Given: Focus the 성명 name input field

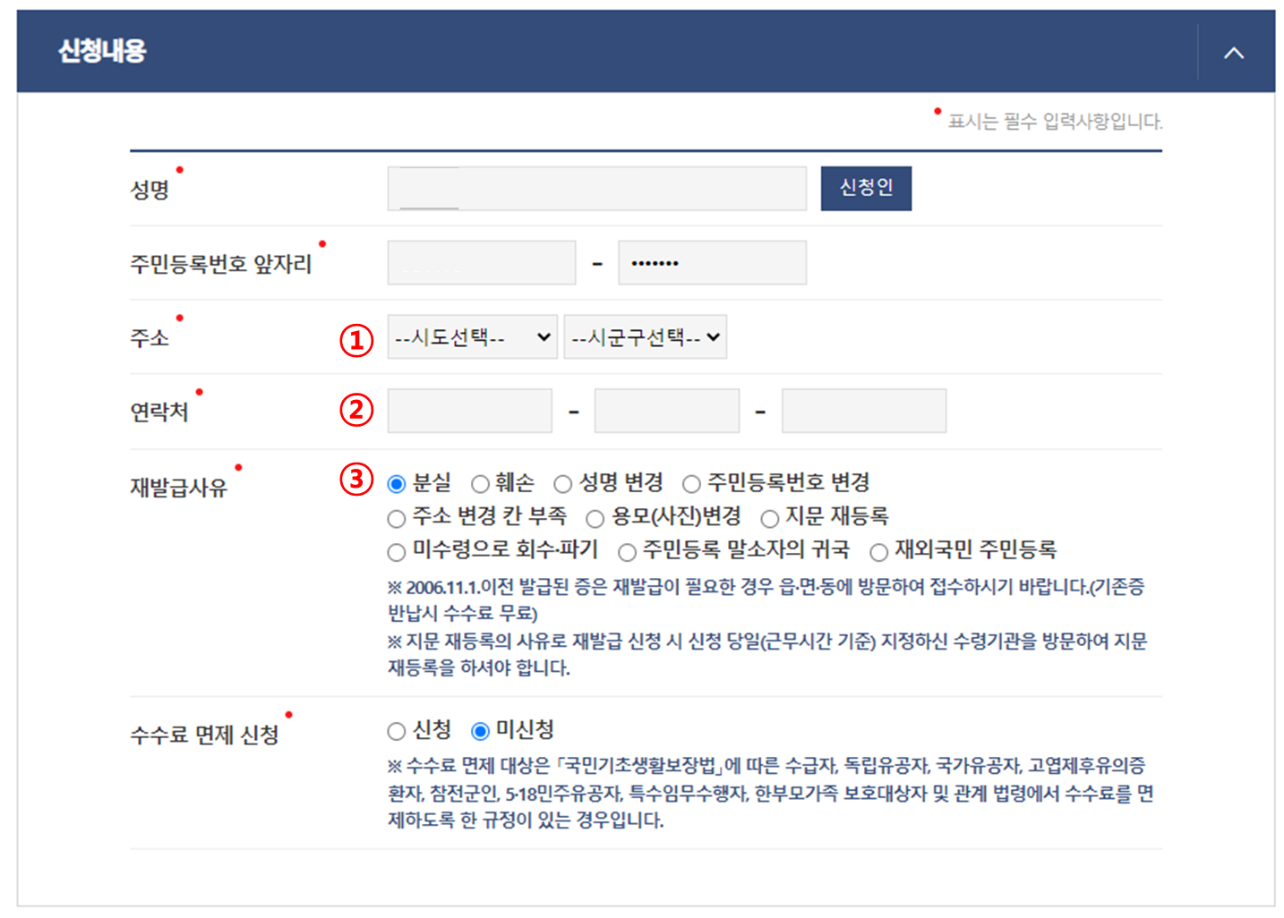Looking at the screenshot, I should tap(596, 189).
